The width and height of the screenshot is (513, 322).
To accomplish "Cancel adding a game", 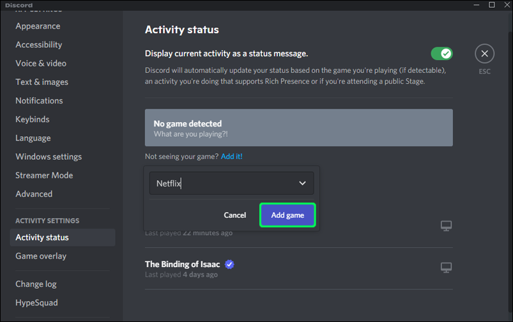I will pos(234,215).
